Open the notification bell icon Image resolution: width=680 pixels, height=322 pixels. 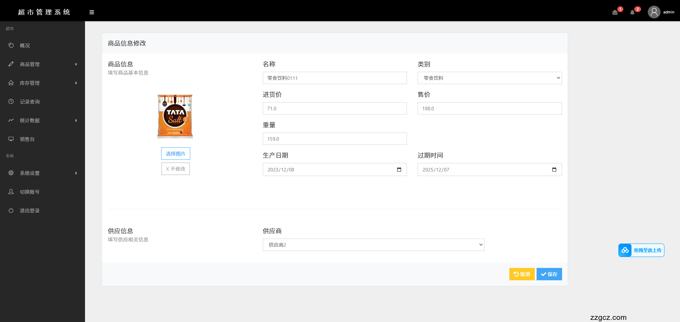(x=632, y=12)
